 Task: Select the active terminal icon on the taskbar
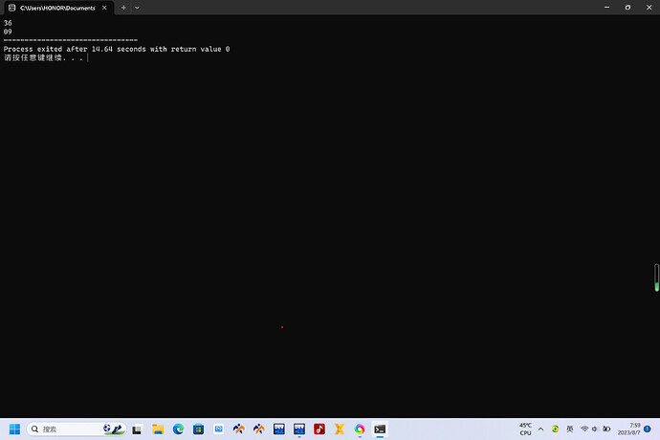(380, 429)
